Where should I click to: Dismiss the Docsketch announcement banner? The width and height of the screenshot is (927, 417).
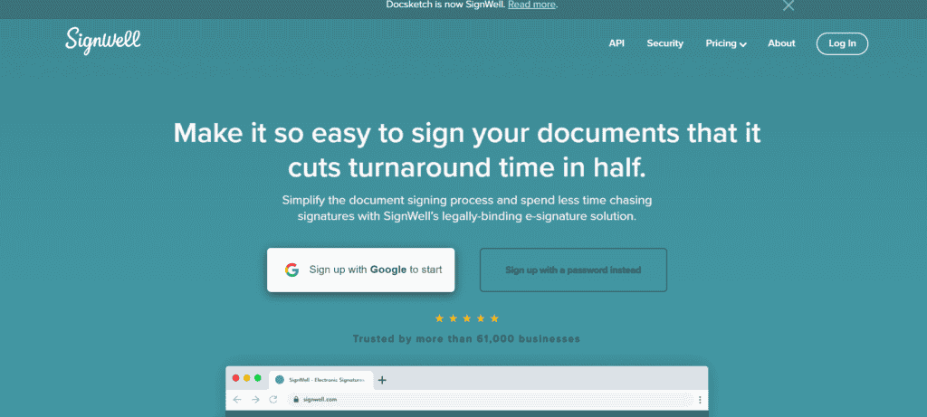tap(788, 5)
